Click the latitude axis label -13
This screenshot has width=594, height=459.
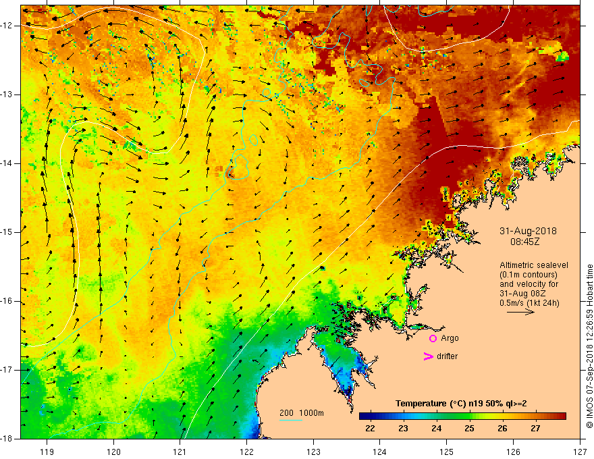point(7,94)
